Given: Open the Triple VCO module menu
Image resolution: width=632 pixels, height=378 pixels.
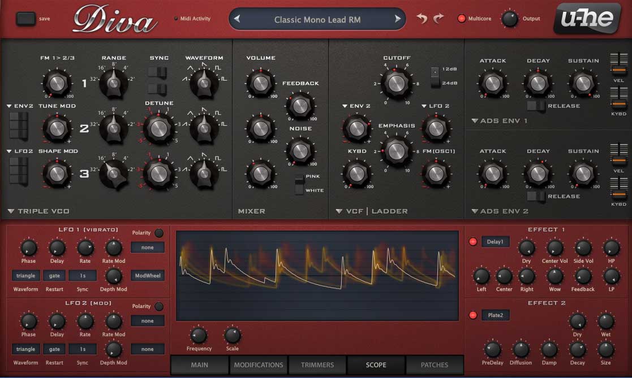Looking at the screenshot, I should (11, 211).
